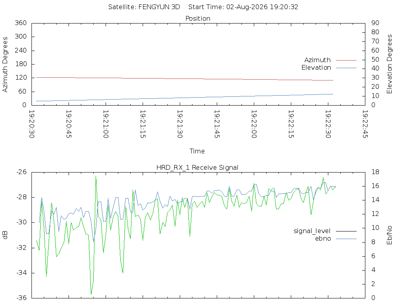Click the Time axis label
Viewport: 408px width, 306px height.
pos(197,151)
